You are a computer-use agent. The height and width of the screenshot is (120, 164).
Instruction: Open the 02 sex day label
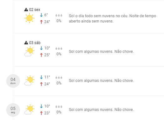(x=35, y=10)
